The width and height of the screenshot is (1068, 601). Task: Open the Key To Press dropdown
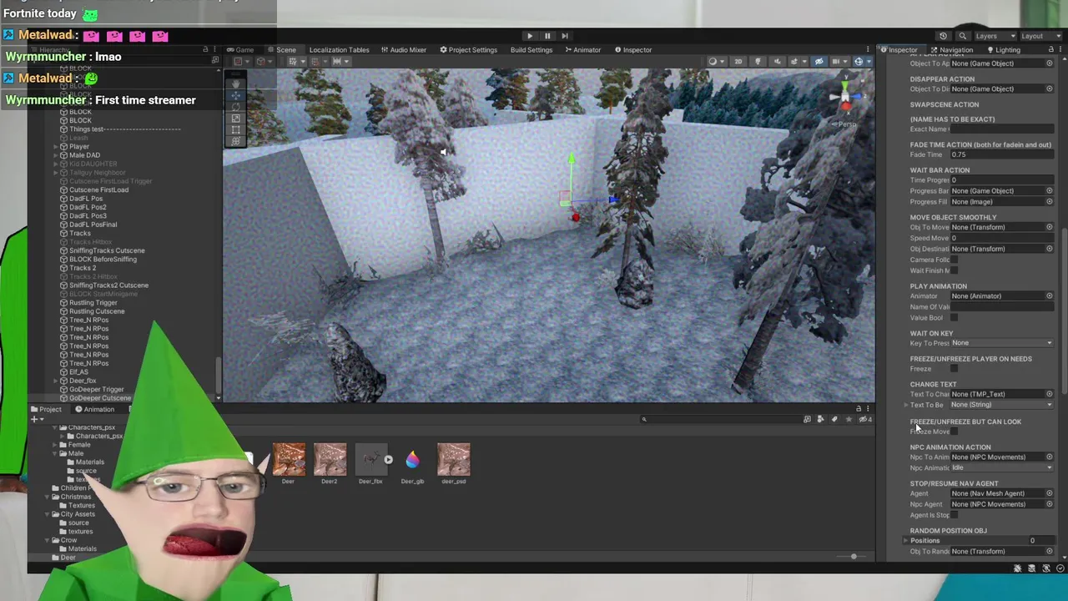click(1002, 343)
